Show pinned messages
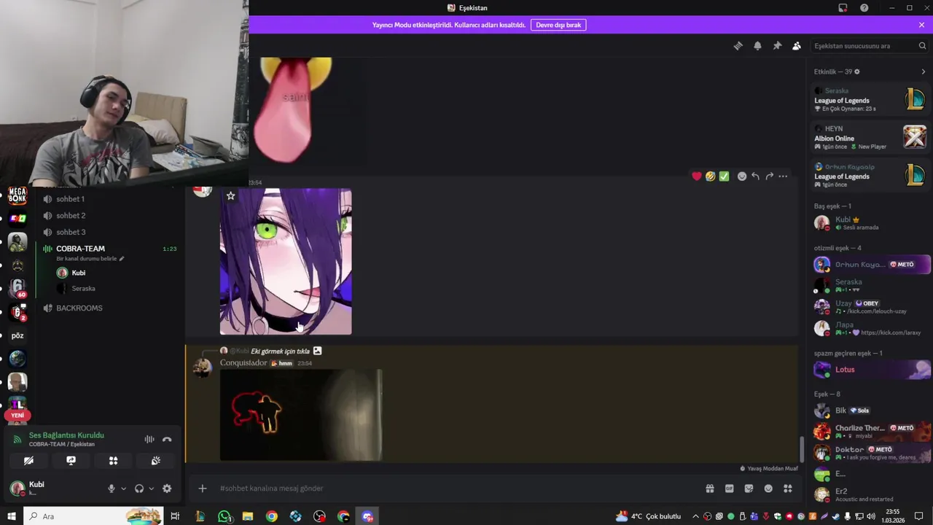Viewport: 933px width, 525px height. (x=777, y=46)
